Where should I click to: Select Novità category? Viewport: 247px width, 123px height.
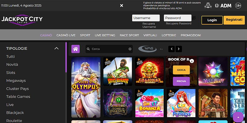coord(12,65)
